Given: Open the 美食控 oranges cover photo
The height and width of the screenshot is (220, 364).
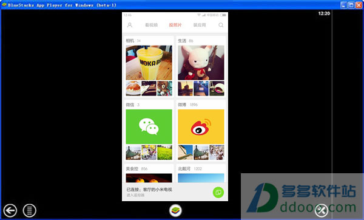Looking at the screenshot, I should pos(149,178).
